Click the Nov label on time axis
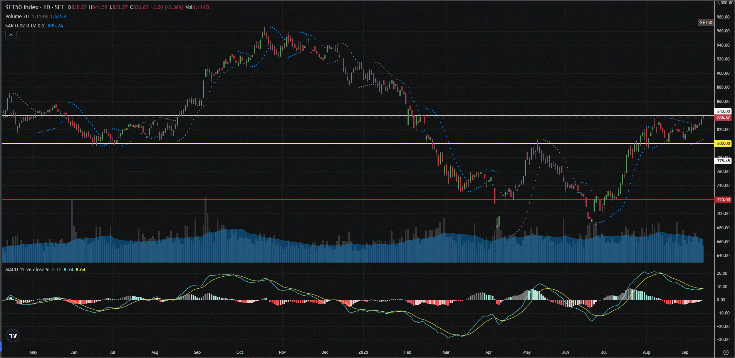Viewport: 735px width, 358px height. point(282,352)
